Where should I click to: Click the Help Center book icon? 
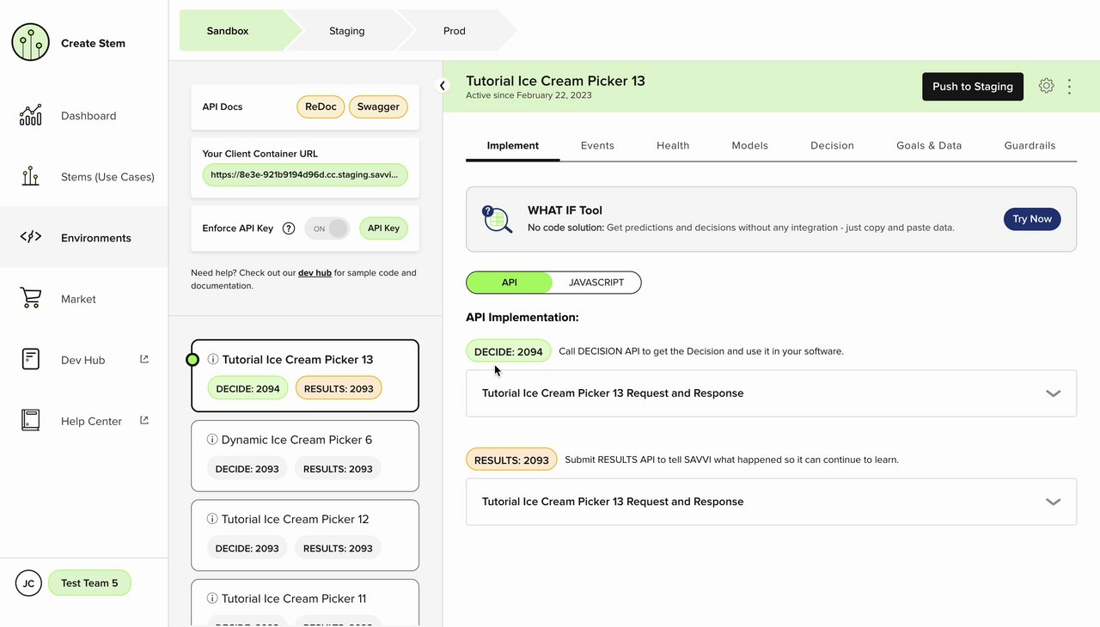point(30,421)
